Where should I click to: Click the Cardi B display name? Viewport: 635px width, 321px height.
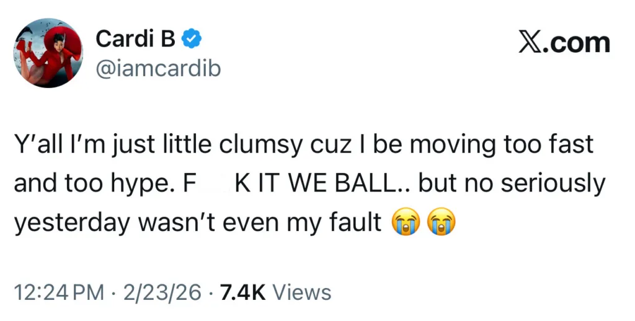tap(136, 40)
